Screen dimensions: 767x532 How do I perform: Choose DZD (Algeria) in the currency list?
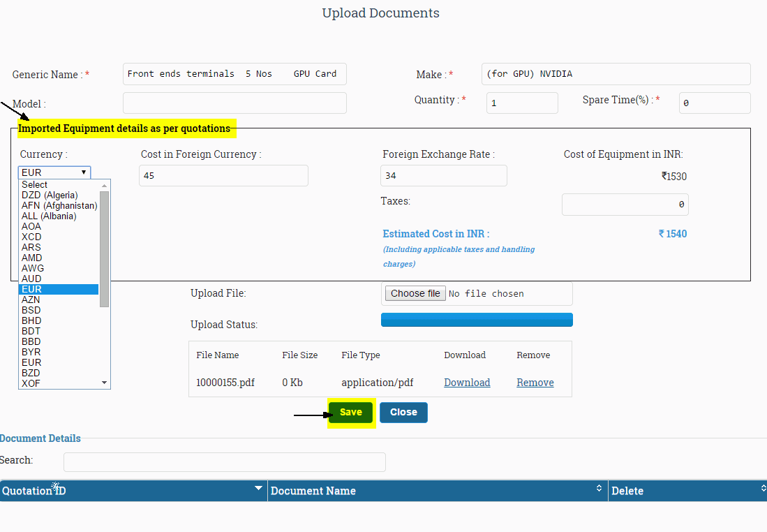click(50, 195)
